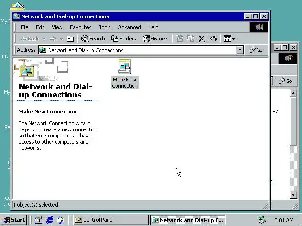Image resolution: width=302 pixels, height=226 pixels.
Task: Open the Edit menu
Action: pos(40,27)
